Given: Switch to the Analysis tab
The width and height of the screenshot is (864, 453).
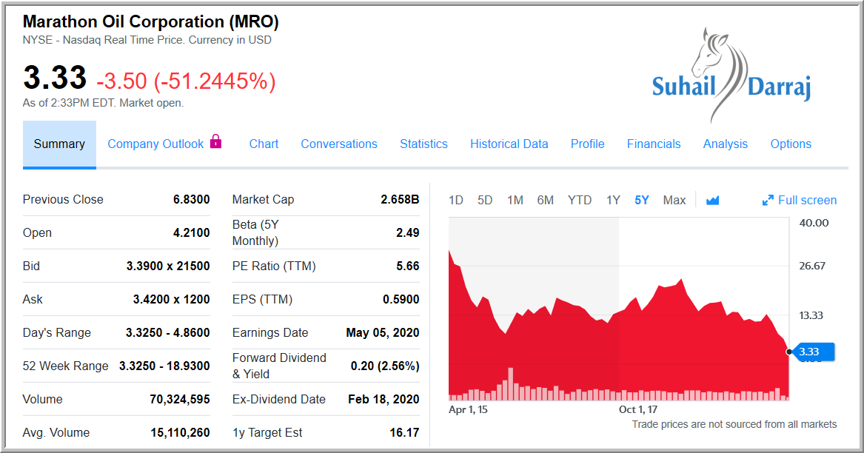Looking at the screenshot, I should pyautogui.click(x=725, y=144).
